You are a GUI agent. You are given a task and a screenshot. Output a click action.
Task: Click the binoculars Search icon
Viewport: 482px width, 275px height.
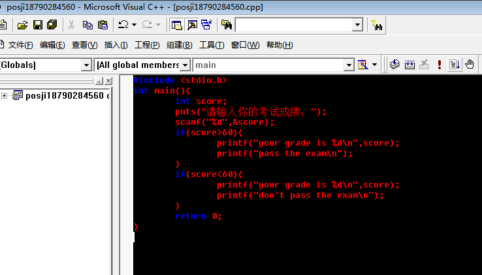click(377, 25)
